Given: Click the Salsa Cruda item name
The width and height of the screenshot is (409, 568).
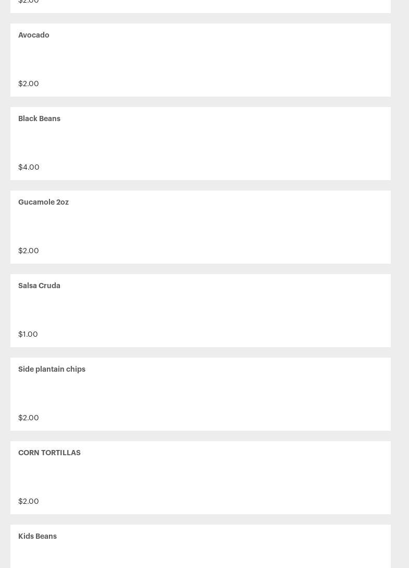Looking at the screenshot, I should point(39,286).
